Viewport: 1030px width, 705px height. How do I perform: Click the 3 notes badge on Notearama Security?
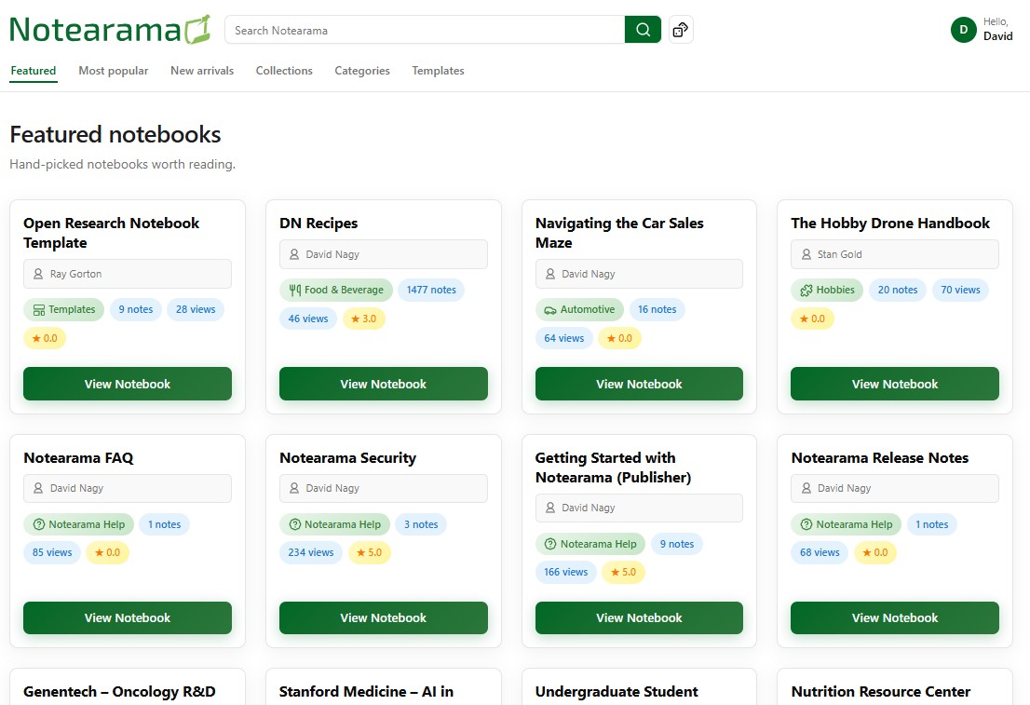point(421,524)
